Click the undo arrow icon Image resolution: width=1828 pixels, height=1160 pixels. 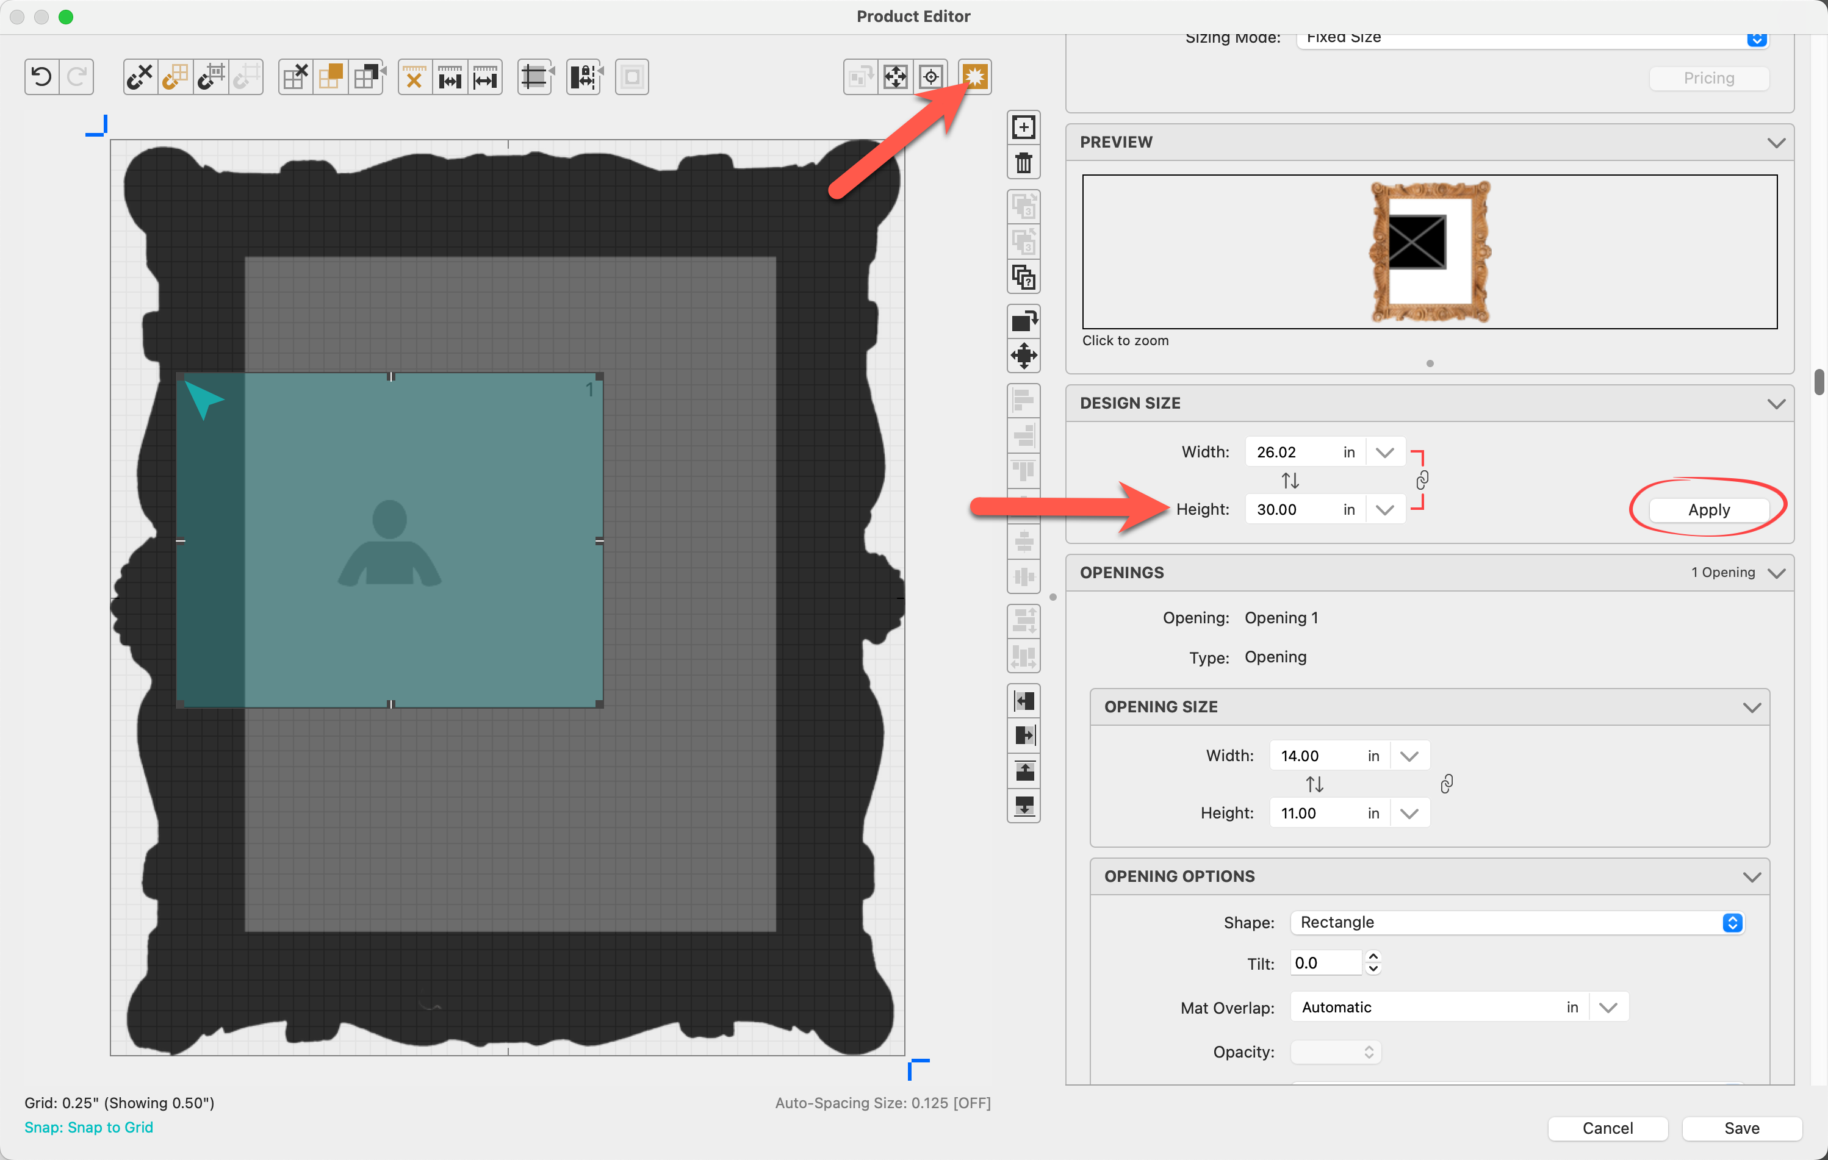(41, 77)
